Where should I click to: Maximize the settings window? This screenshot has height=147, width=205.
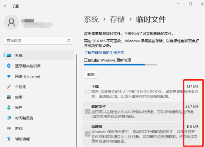[190, 4]
